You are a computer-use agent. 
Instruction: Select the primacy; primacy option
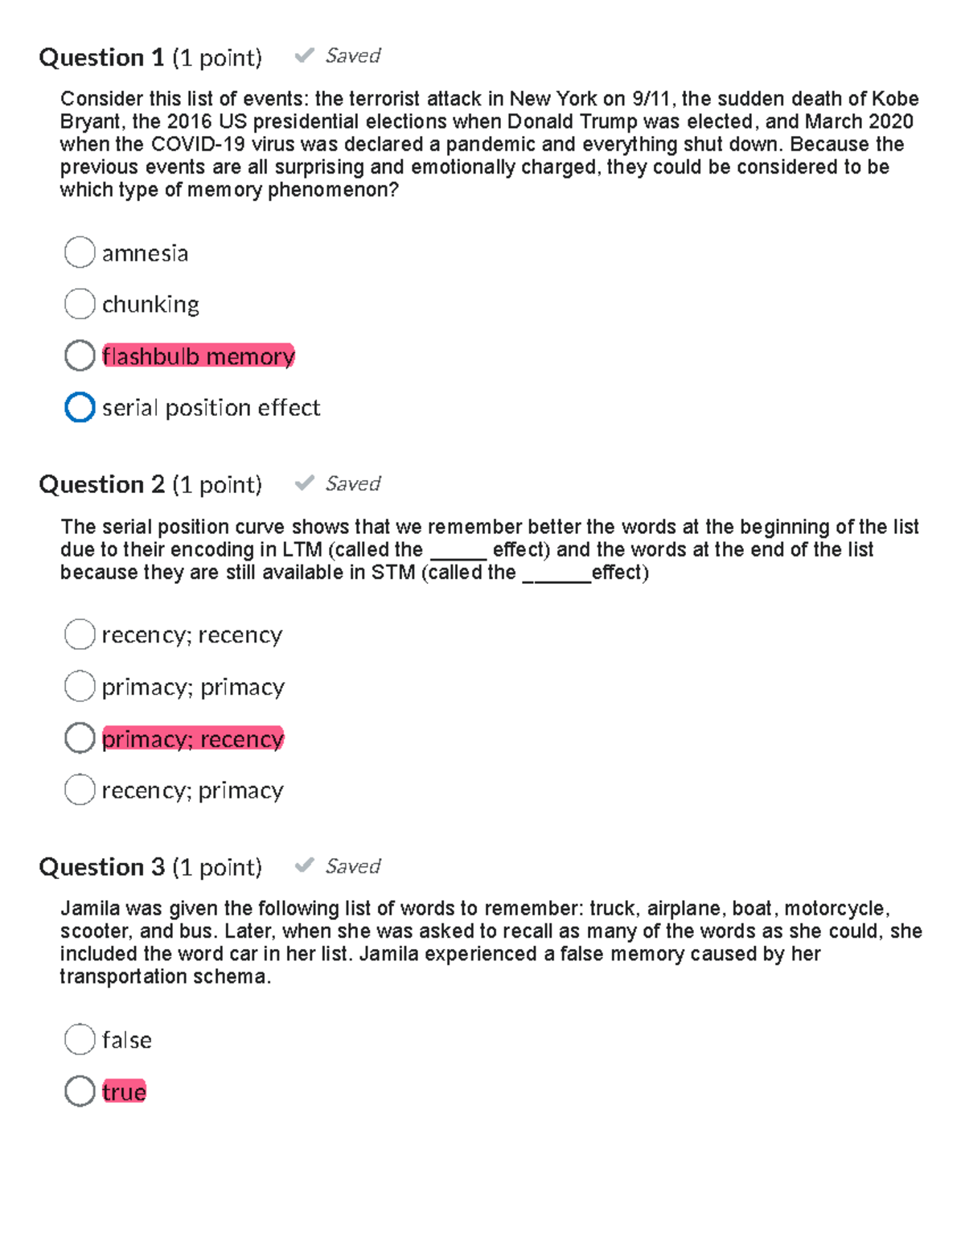pyautogui.click(x=80, y=686)
